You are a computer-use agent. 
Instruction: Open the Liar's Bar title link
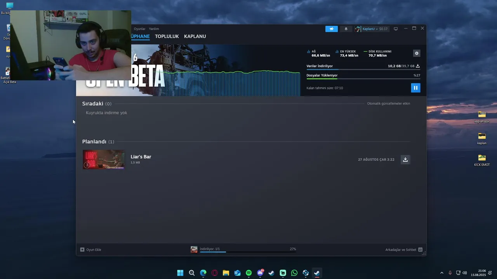141,157
